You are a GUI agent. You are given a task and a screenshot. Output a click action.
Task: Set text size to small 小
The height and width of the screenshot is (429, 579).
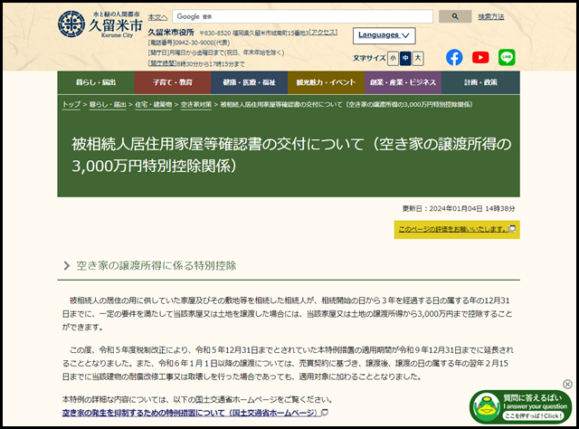(393, 59)
